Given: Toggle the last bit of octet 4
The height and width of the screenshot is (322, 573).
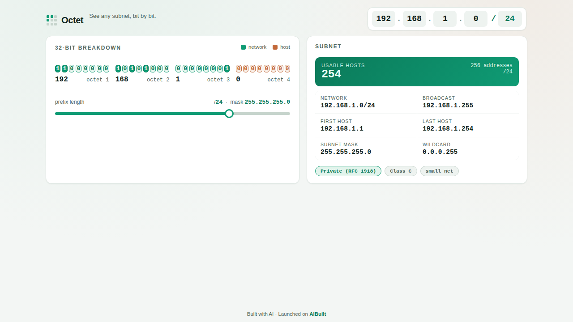Looking at the screenshot, I should click(287, 68).
